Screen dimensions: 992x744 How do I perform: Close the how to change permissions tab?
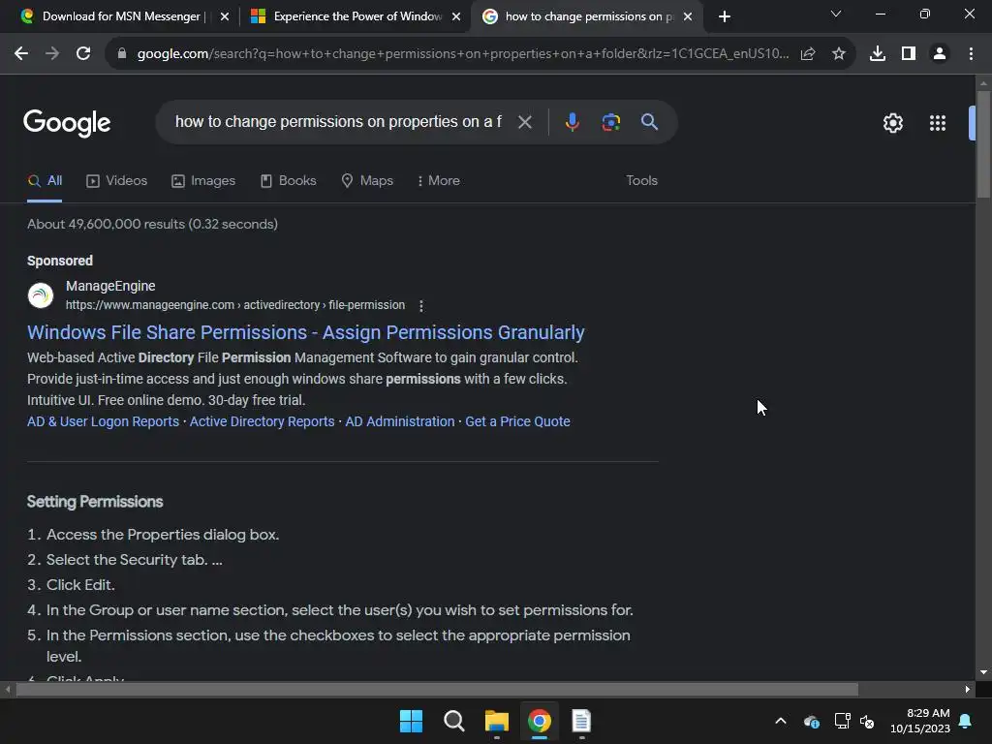[x=688, y=16]
